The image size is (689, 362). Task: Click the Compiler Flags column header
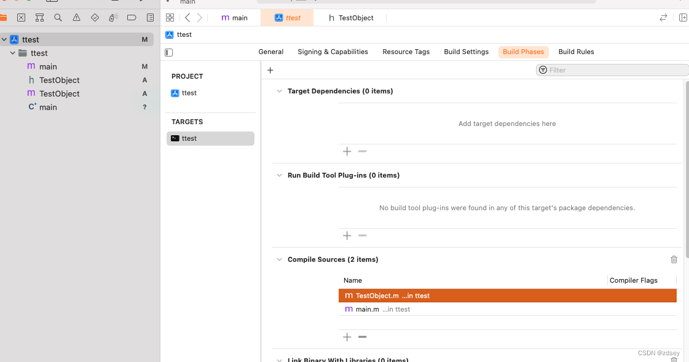[633, 280]
